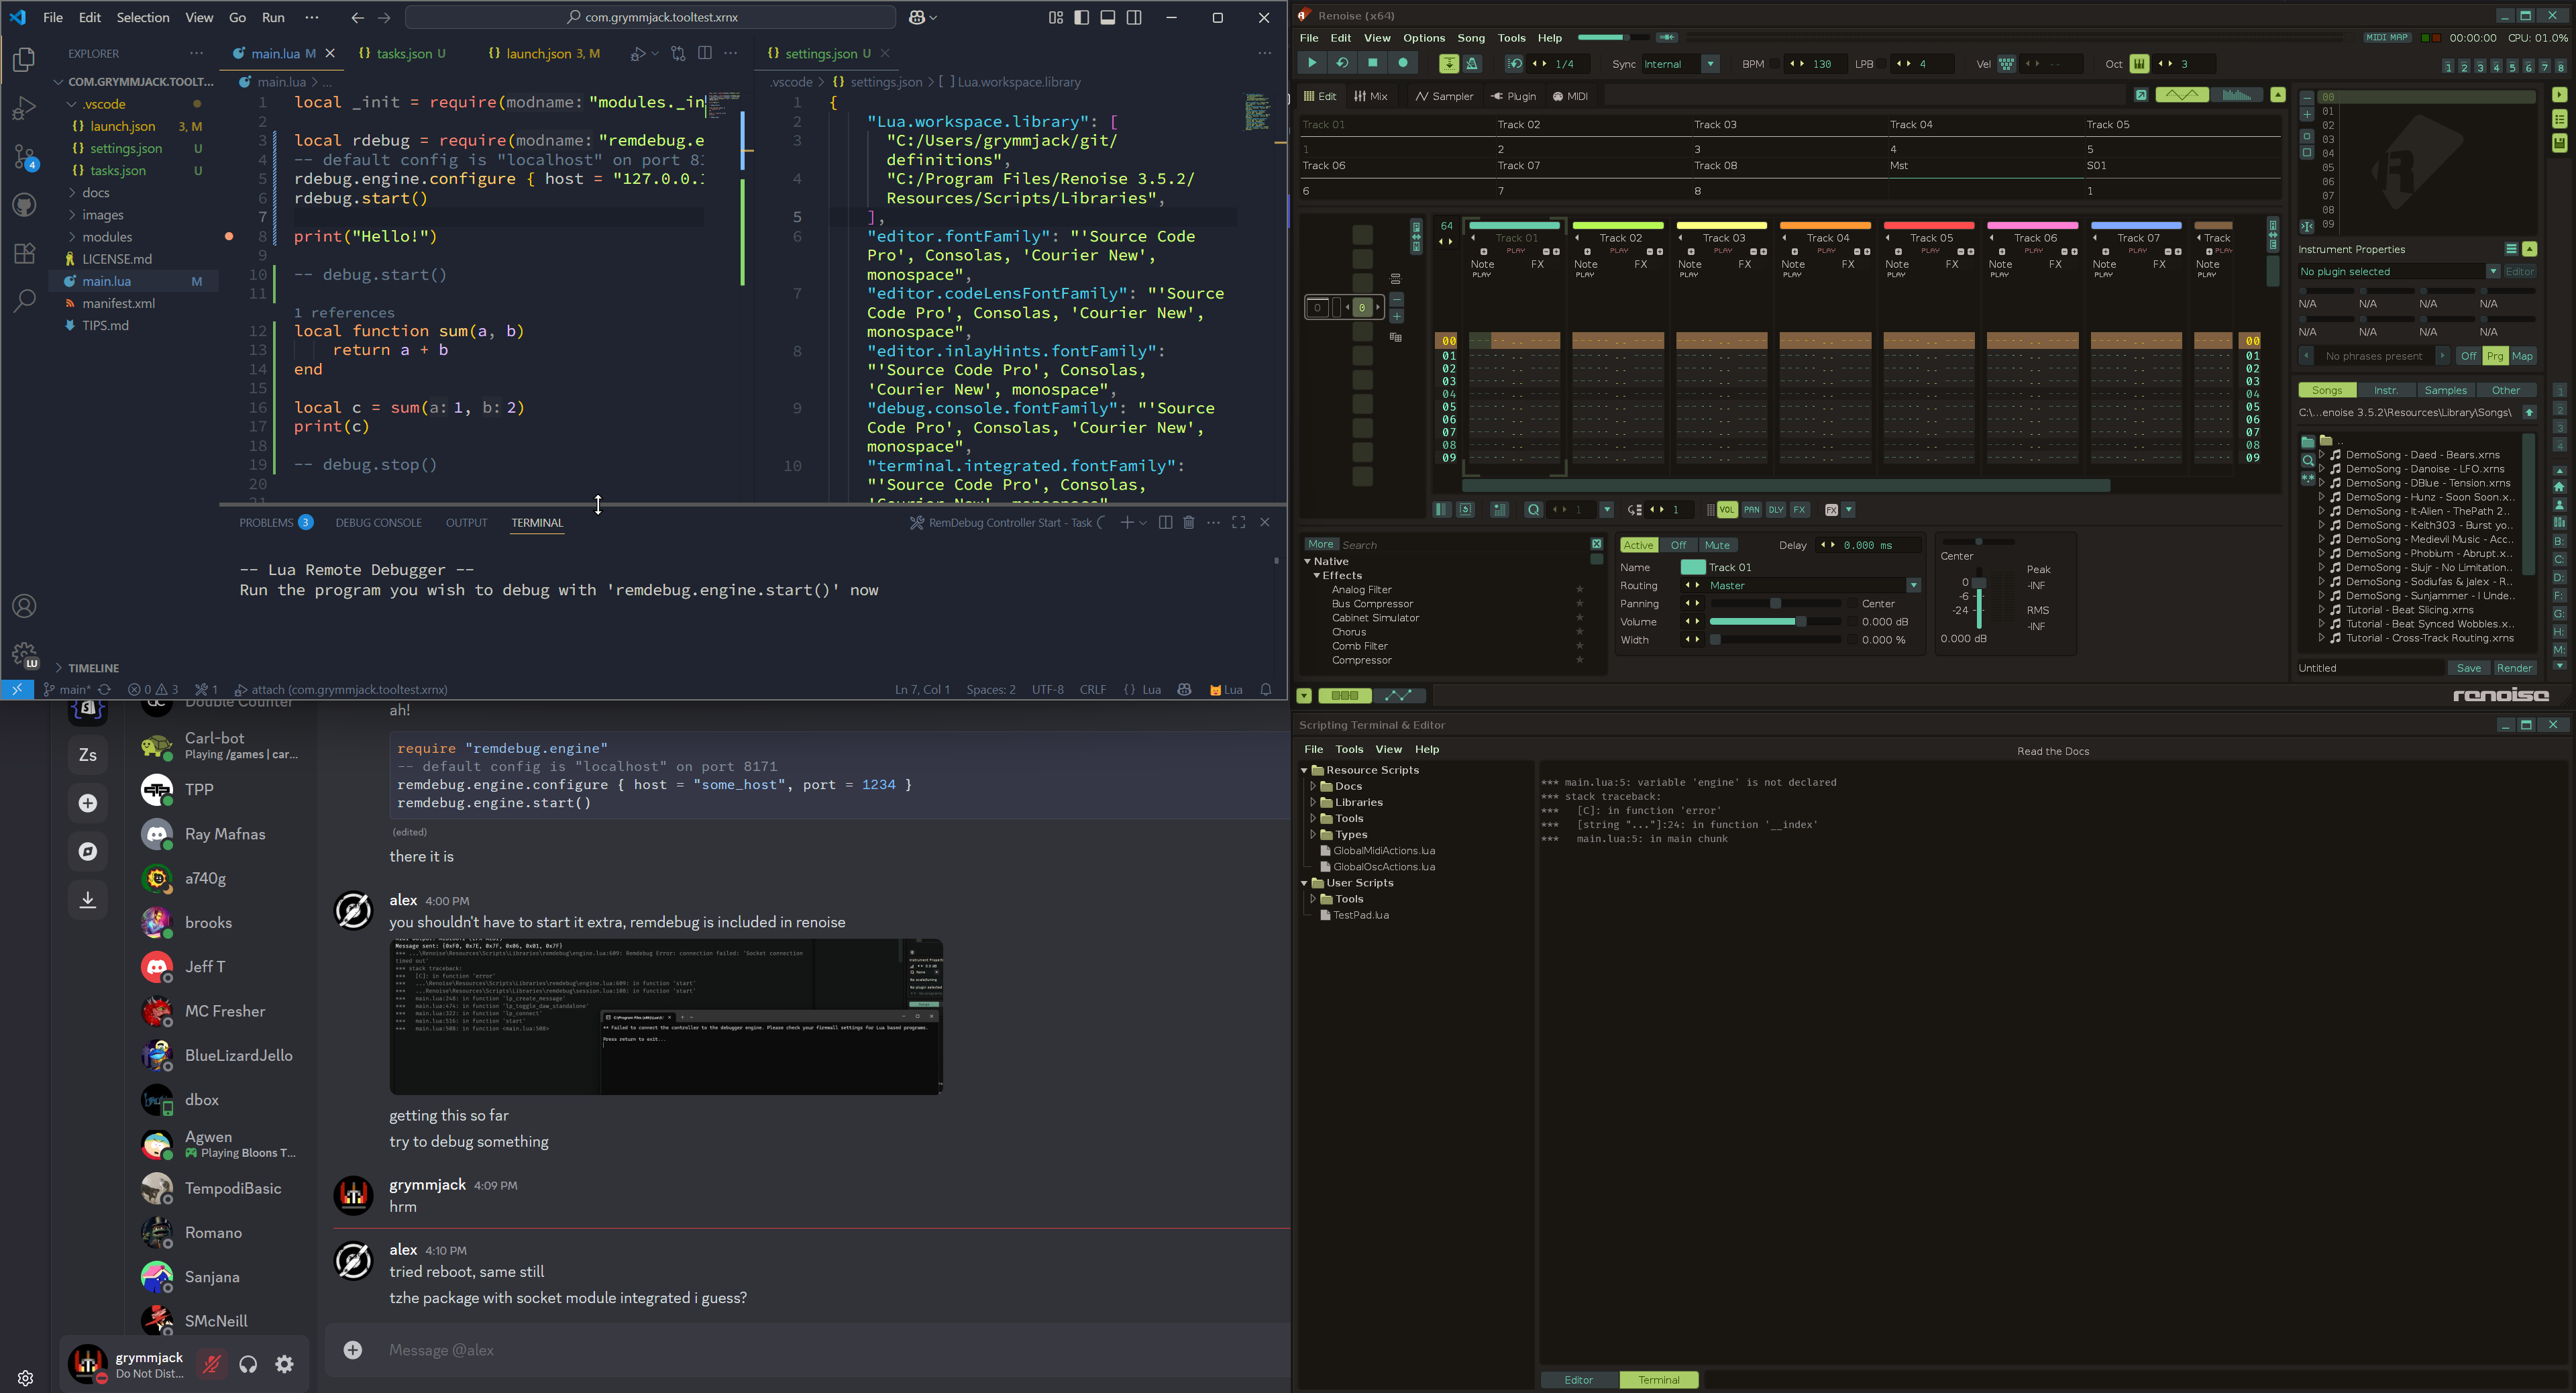Switch to the DEBUG CONSOLE tab
2576x1393 pixels.
(378, 522)
